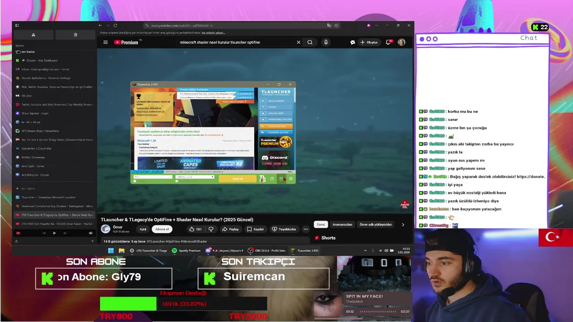Screen dimensions: 573x322
Task: Like the video with 181 likes
Action: click(x=195, y=229)
